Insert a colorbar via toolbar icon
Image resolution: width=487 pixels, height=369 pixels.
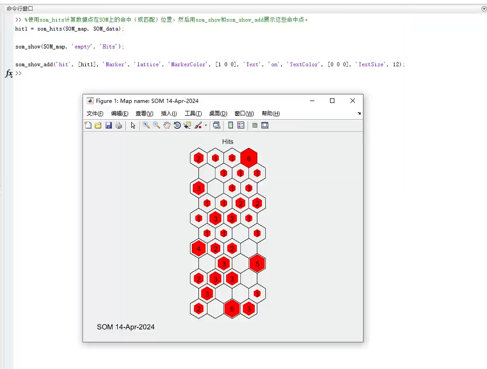[230, 125]
